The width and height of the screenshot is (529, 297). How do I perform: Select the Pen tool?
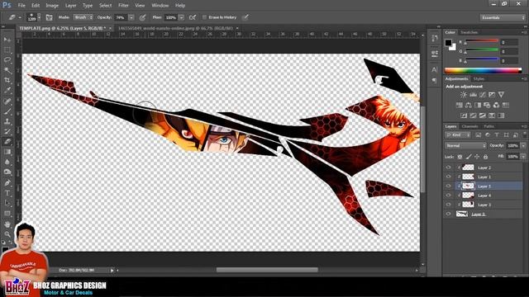click(x=7, y=183)
